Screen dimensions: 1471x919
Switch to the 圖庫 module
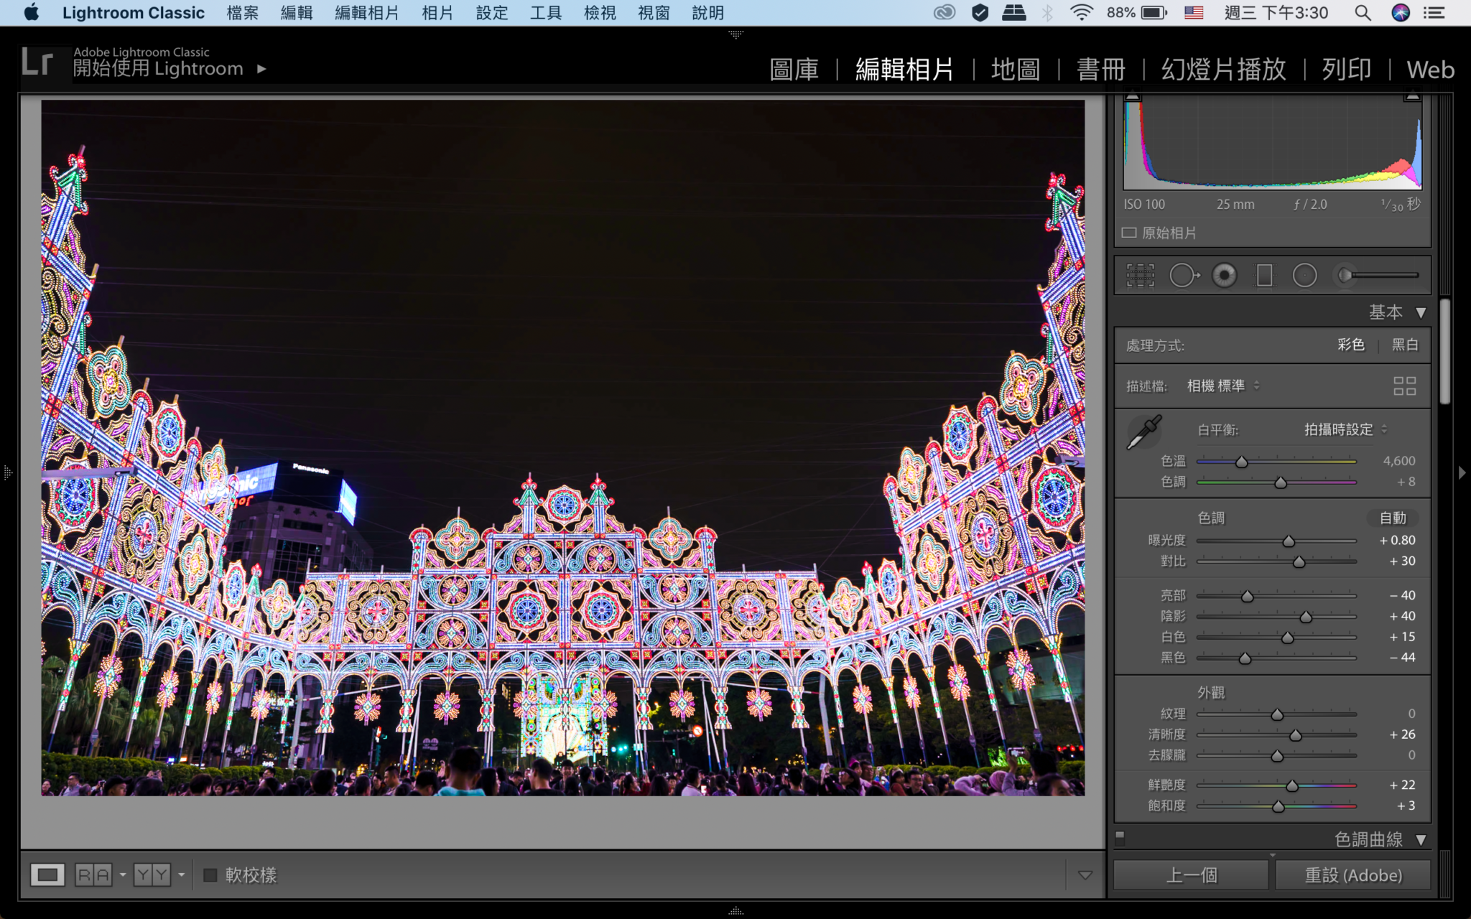[x=794, y=70]
